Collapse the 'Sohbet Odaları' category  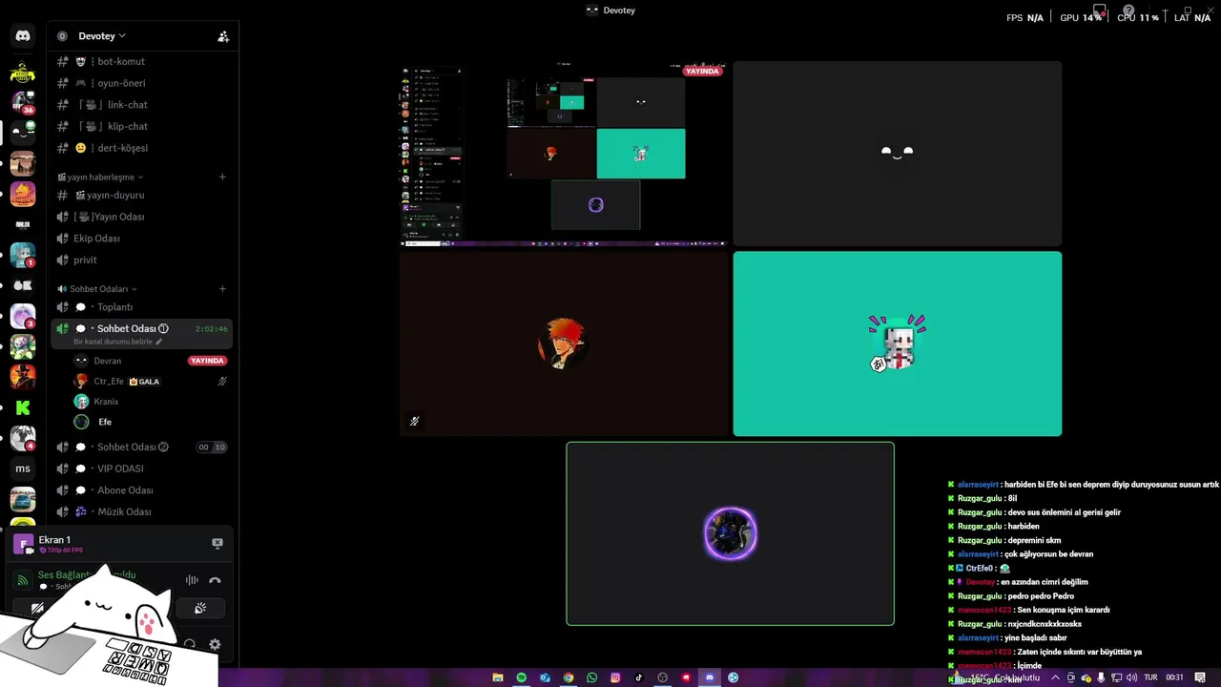[x=97, y=289]
